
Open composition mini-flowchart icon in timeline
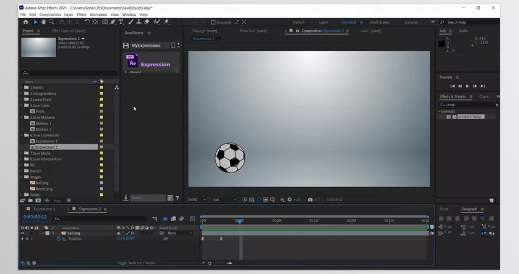155,218
